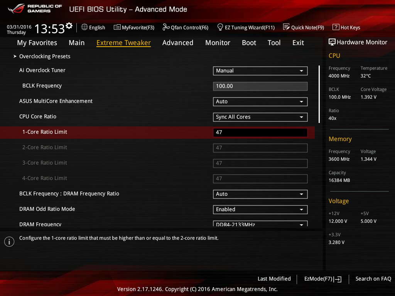Open the ASUS MultiCore Enhancement dropdown
The height and width of the screenshot is (296, 395).
(260, 102)
